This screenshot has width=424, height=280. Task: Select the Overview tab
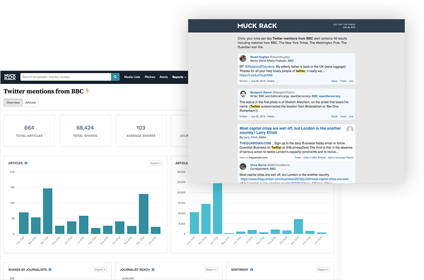pyautogui.click(x=13, y=102)
